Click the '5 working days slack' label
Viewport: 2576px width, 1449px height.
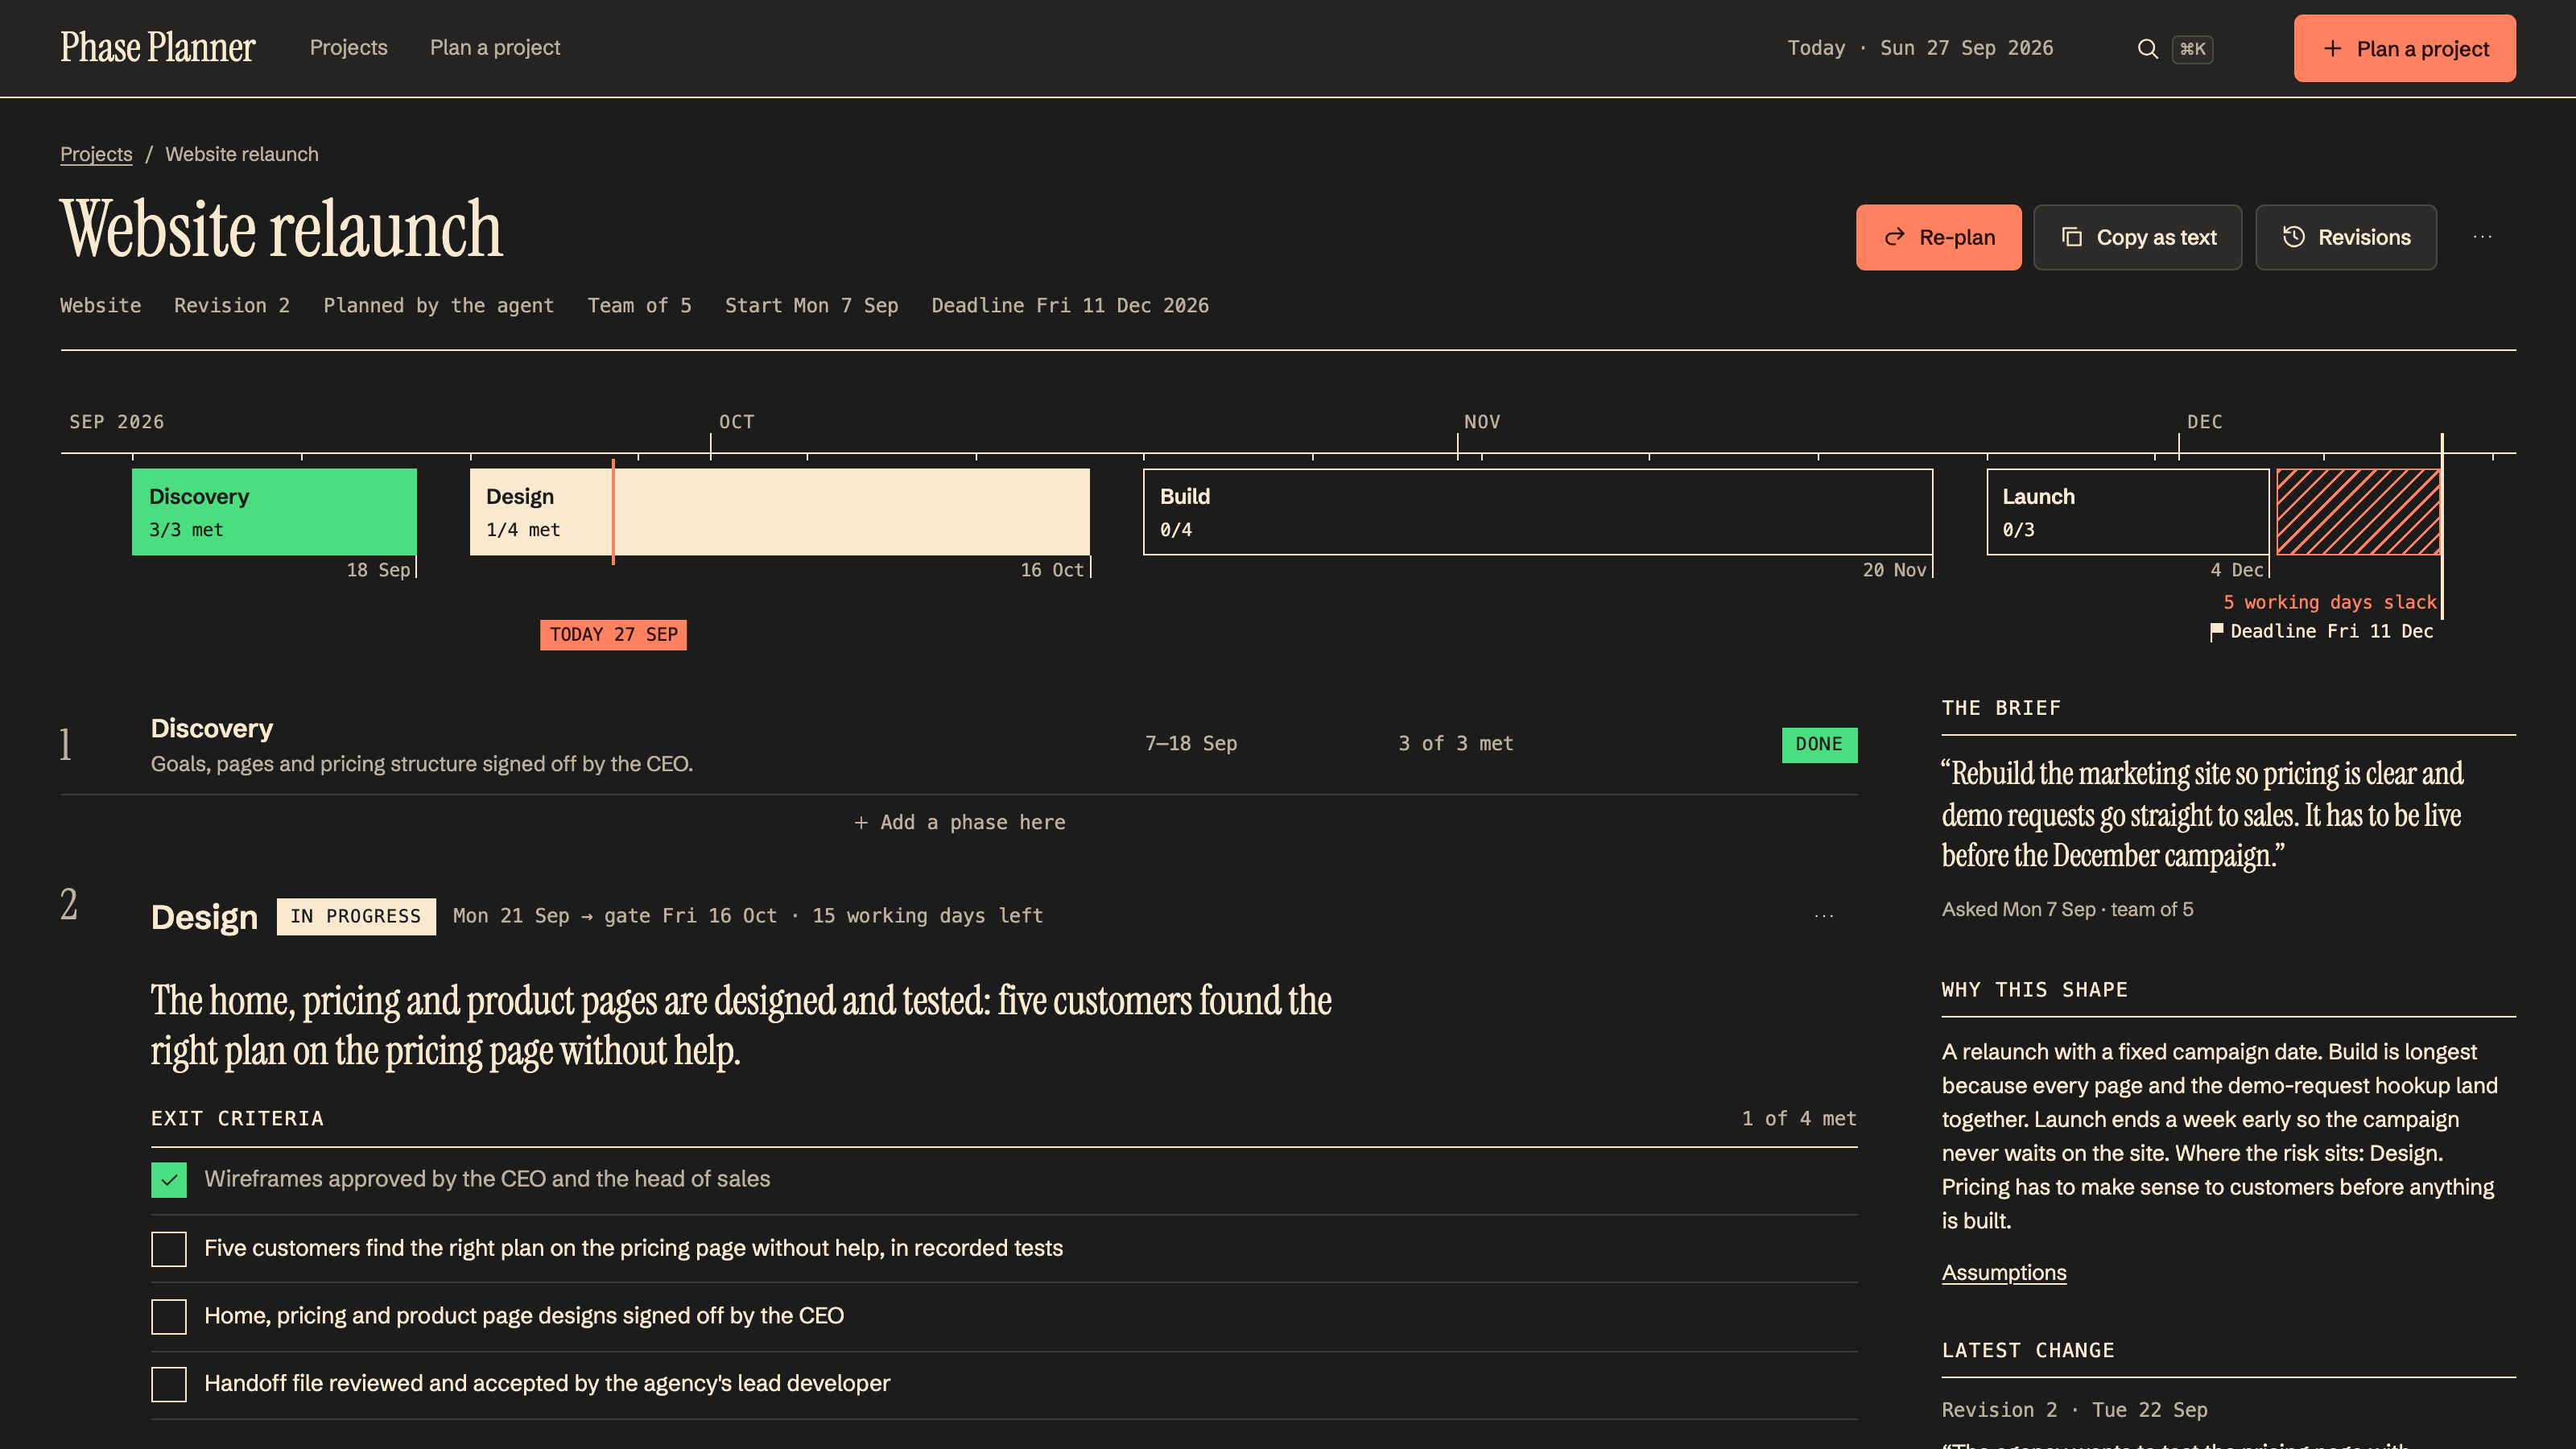pos(2329,602)
